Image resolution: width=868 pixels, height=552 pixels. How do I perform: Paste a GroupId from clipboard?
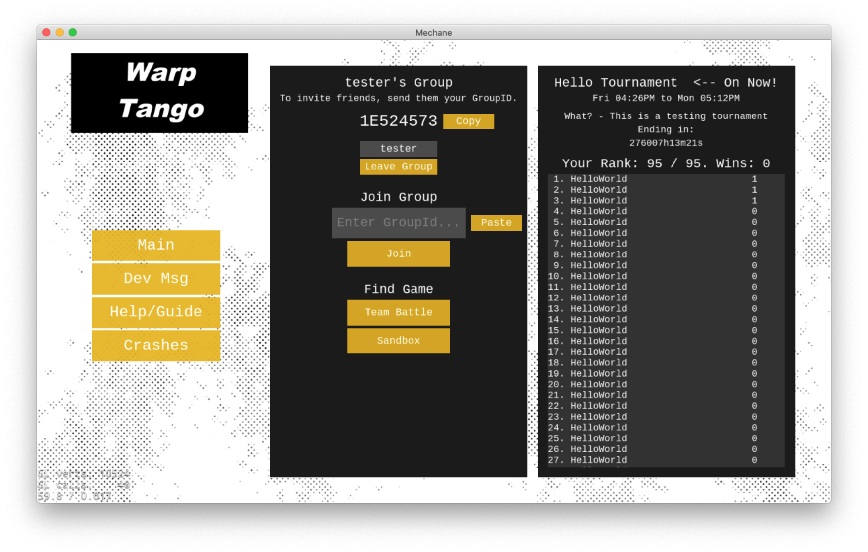[x=496, y=222]
